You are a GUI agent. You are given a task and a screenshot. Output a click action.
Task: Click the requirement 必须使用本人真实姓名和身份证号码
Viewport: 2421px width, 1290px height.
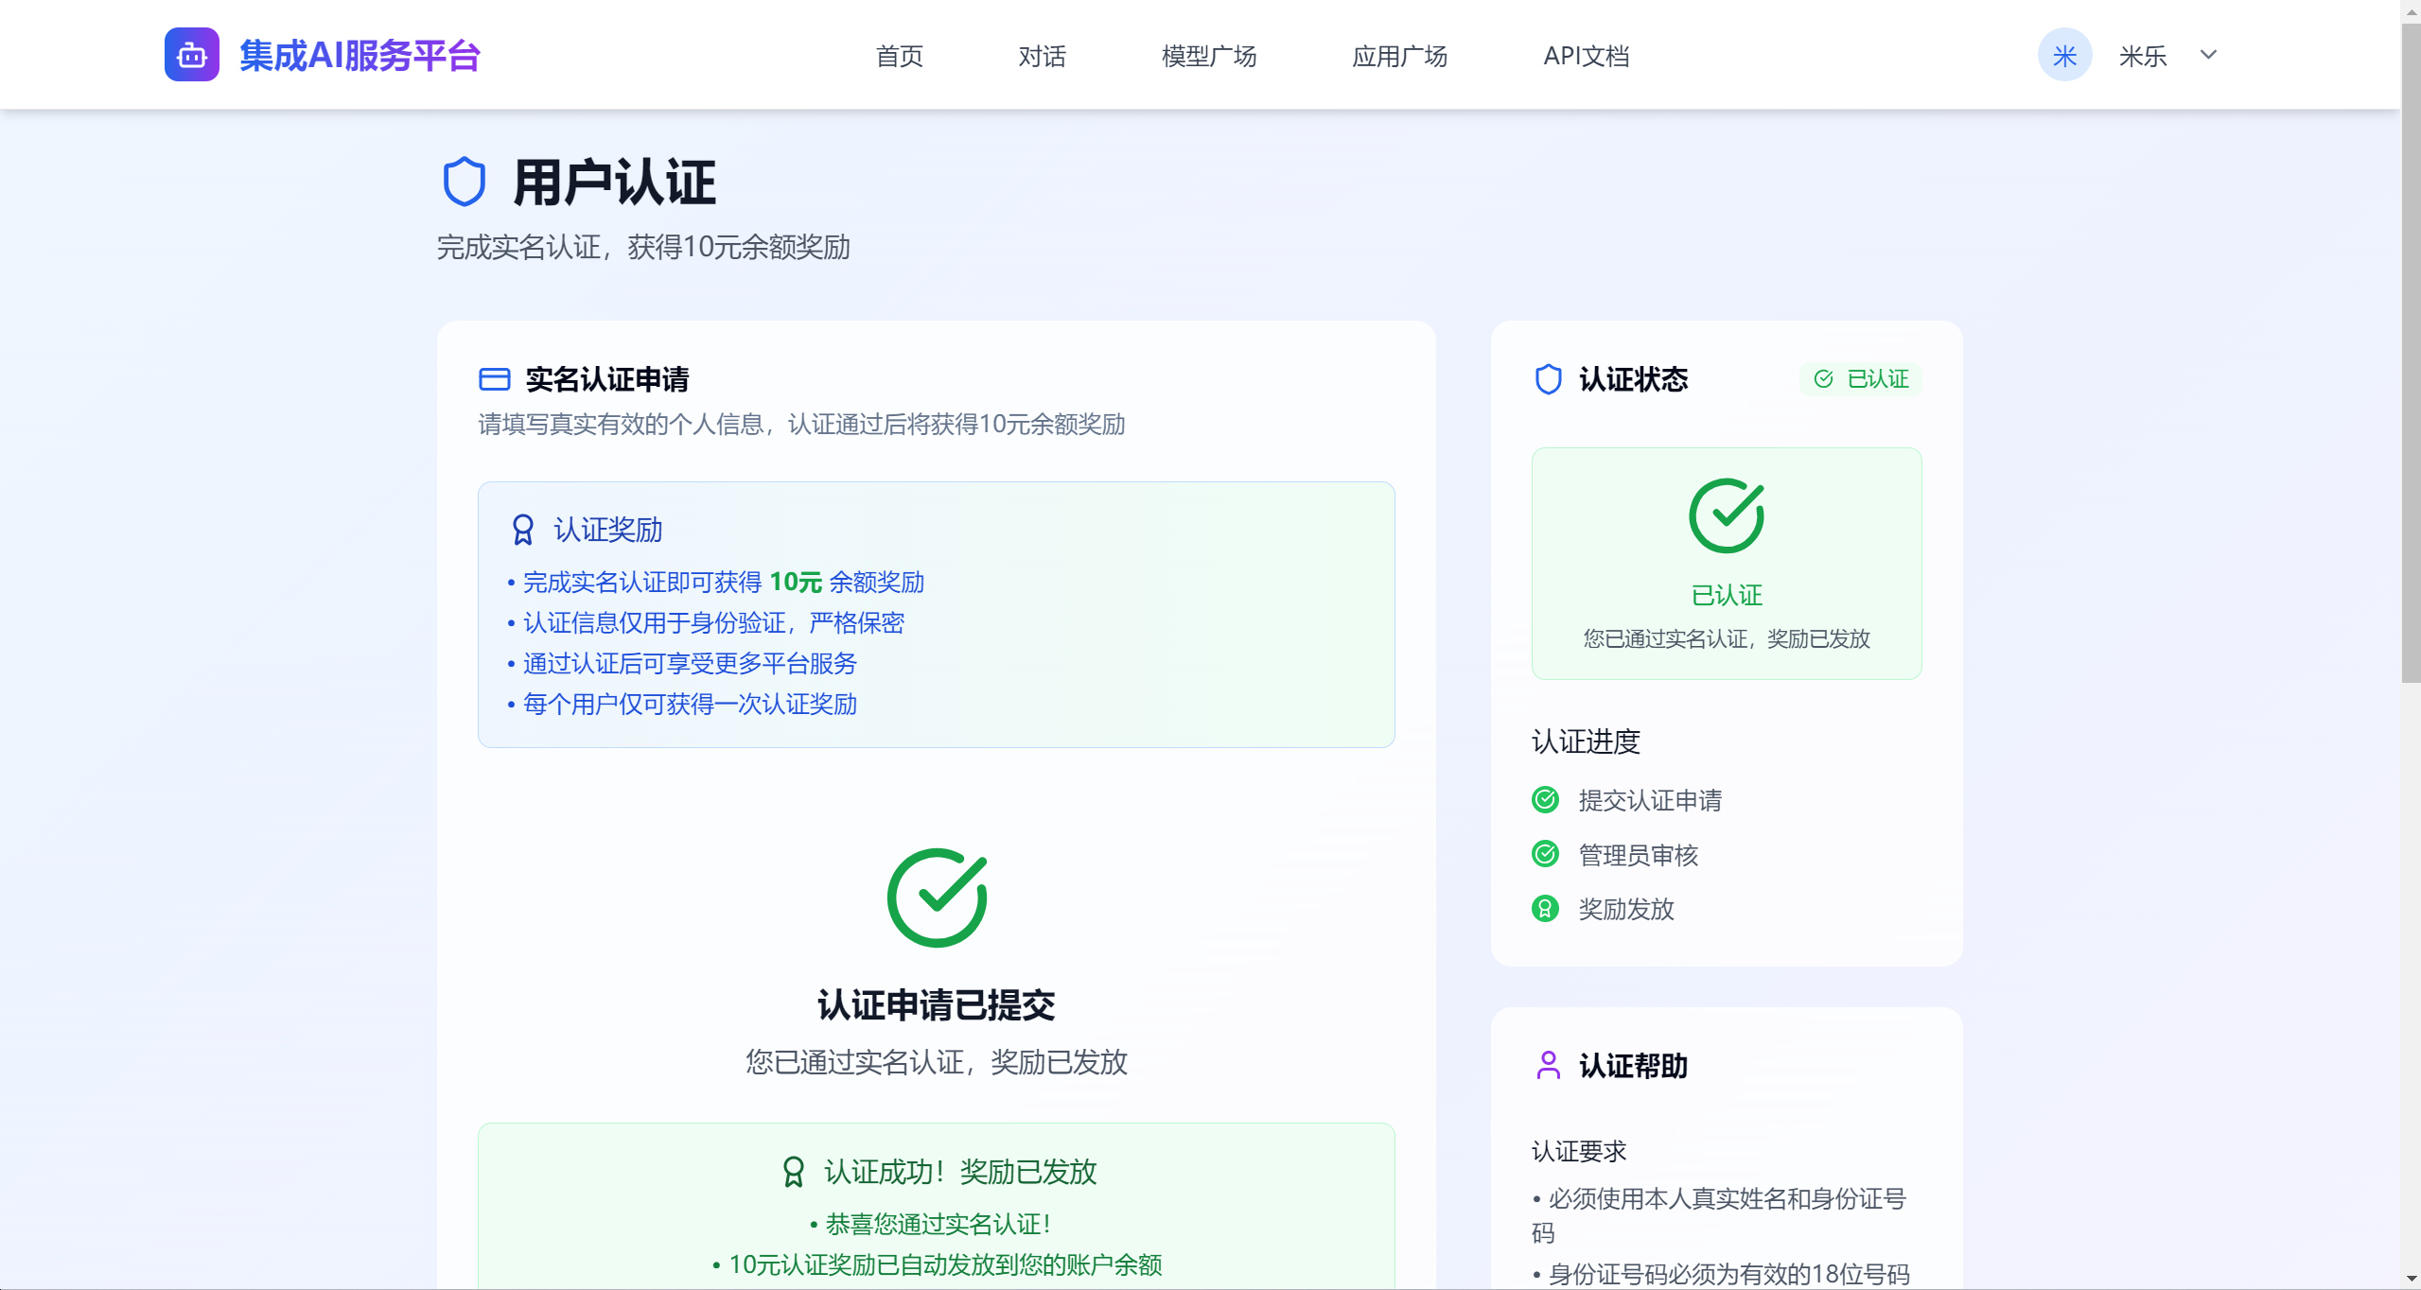coord(1719,1215)
